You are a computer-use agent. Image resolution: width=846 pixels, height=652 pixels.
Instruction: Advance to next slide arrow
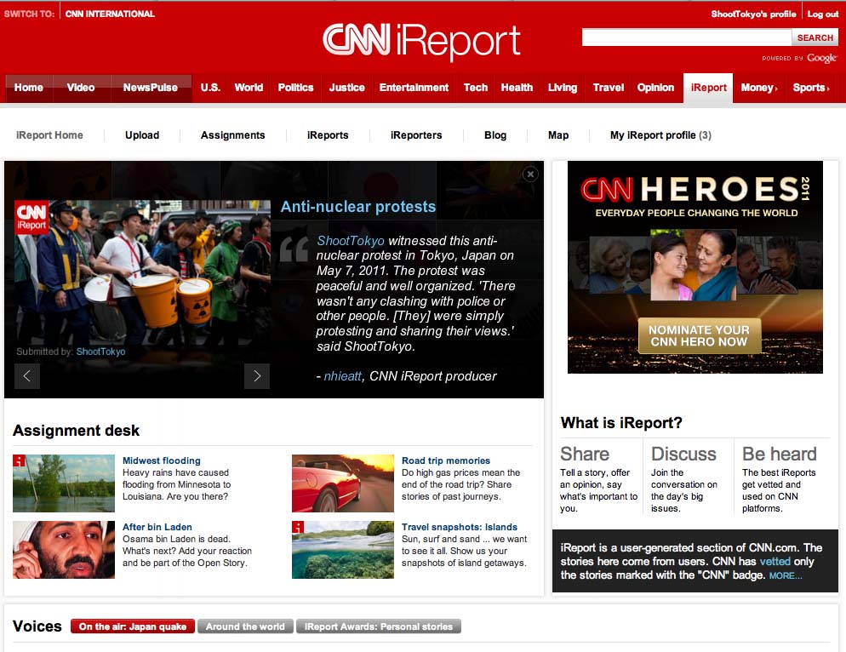(257, 376)
